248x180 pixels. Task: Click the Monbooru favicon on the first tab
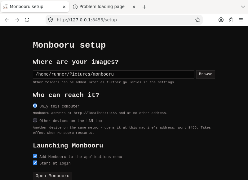click(6, 7)
